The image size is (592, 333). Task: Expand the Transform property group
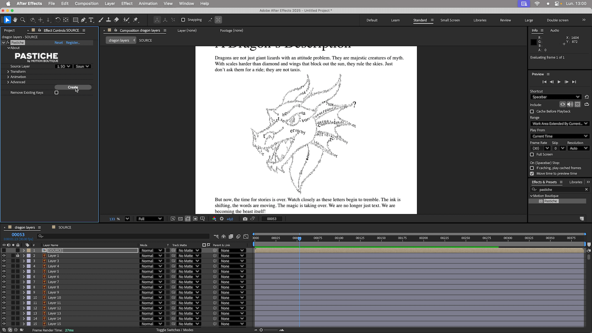click(x=8, y=72)
